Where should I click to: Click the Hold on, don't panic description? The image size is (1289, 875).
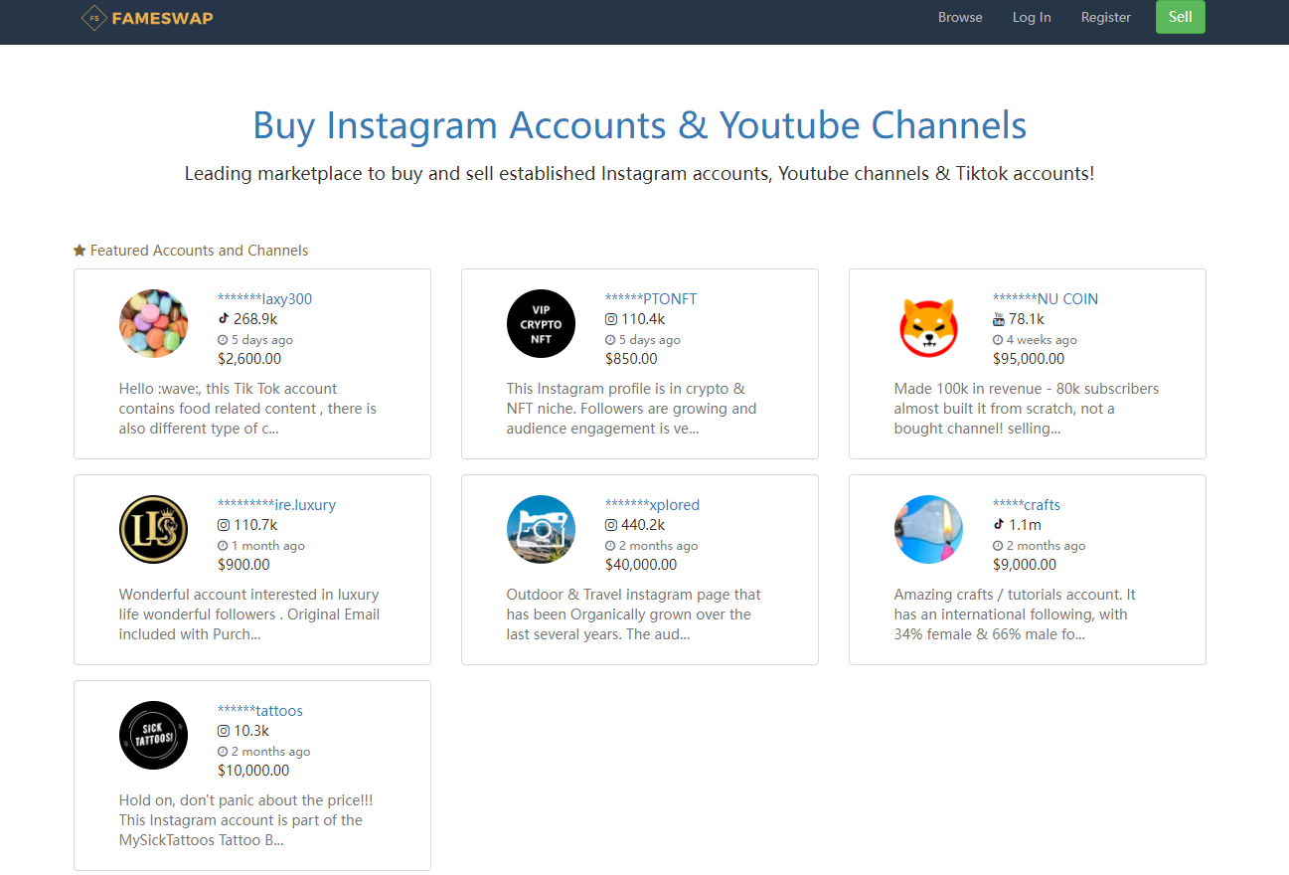point(246,820)
